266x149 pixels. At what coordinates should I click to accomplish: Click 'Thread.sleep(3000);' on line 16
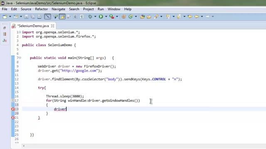click(x=65, y=96)
